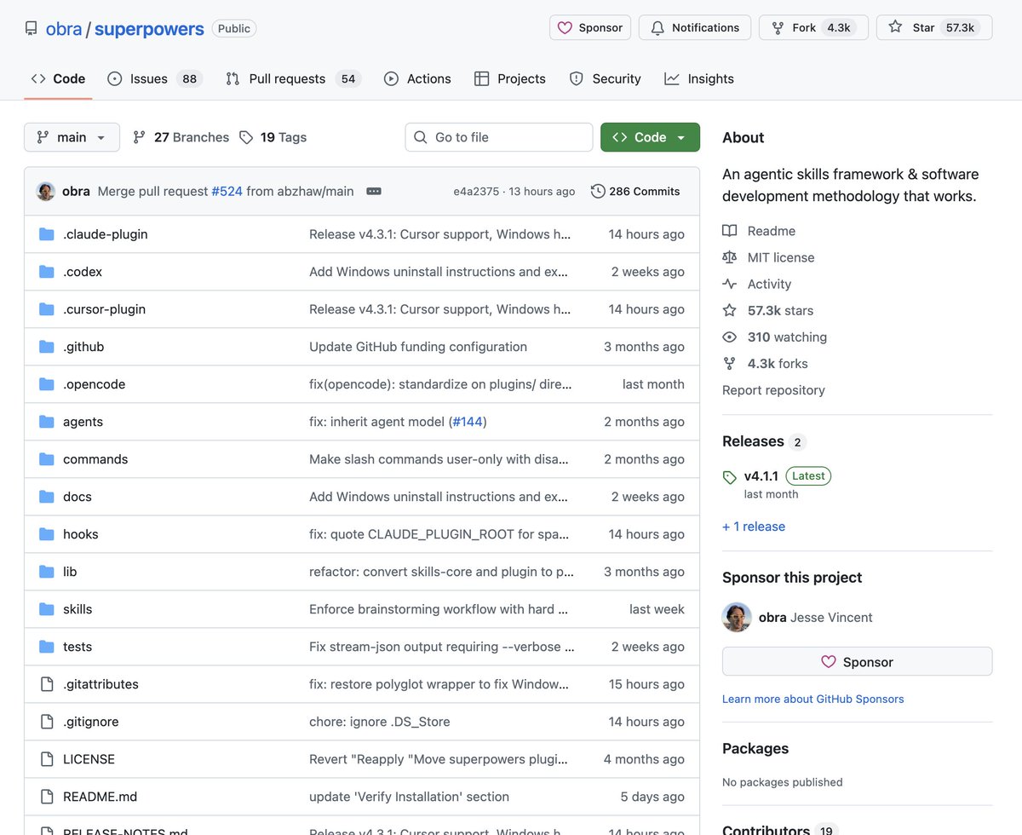
Task: Open the docs folder
Action: point(78,497)
